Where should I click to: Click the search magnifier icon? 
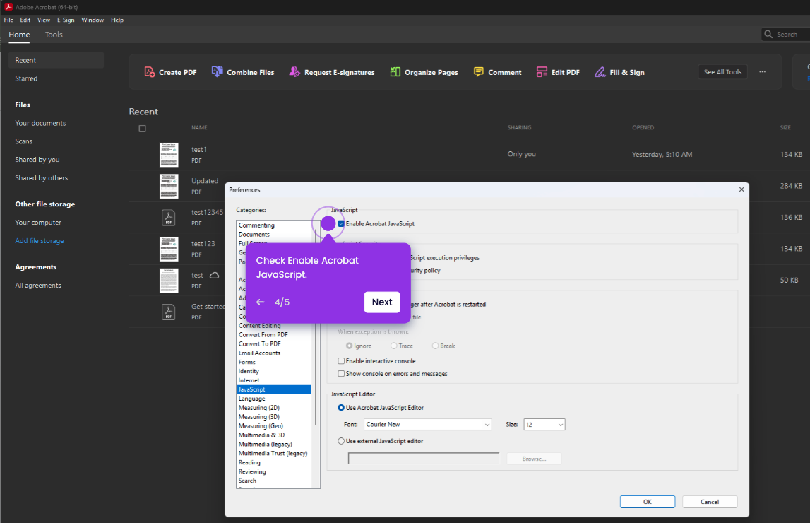click(768, 34)
